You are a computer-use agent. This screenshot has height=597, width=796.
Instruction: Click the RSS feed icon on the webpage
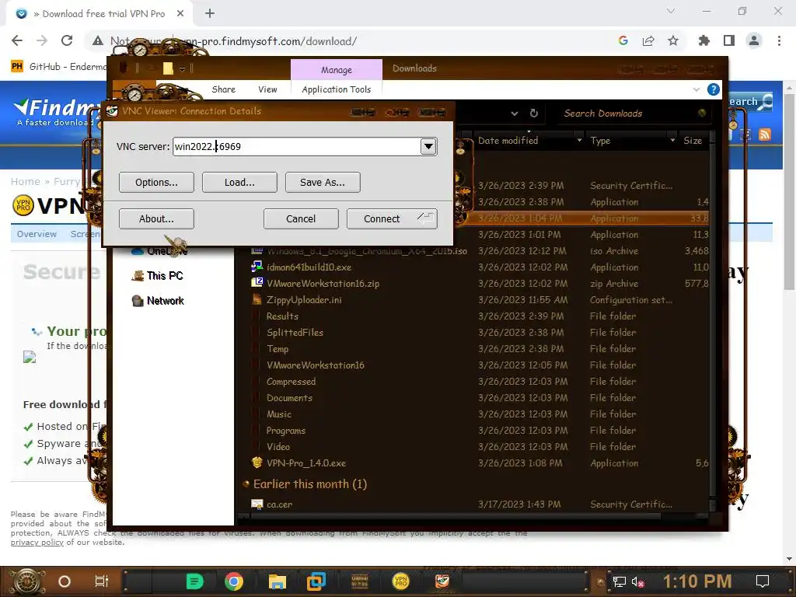(x=765, y=134)
